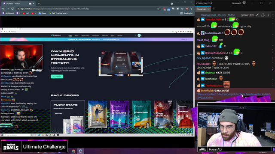Click the Chatterino icon in the taskbar
275x154 pixels.
point(80,151)
